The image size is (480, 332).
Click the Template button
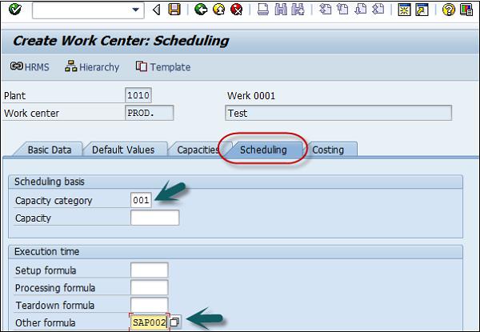pos(163,67)
